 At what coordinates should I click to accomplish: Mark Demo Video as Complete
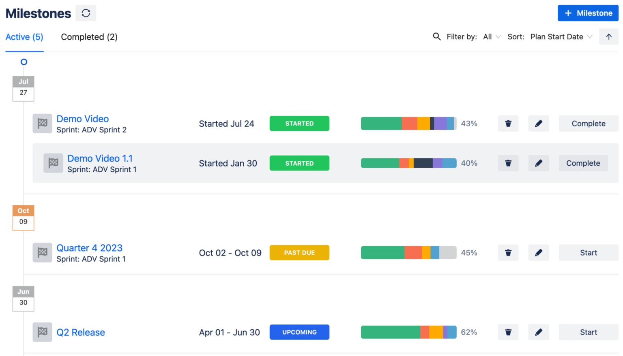tap(588, 124)
